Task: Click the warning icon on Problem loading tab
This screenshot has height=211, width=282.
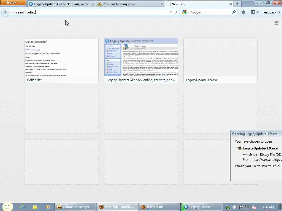Action: click(x=99, y=4)
